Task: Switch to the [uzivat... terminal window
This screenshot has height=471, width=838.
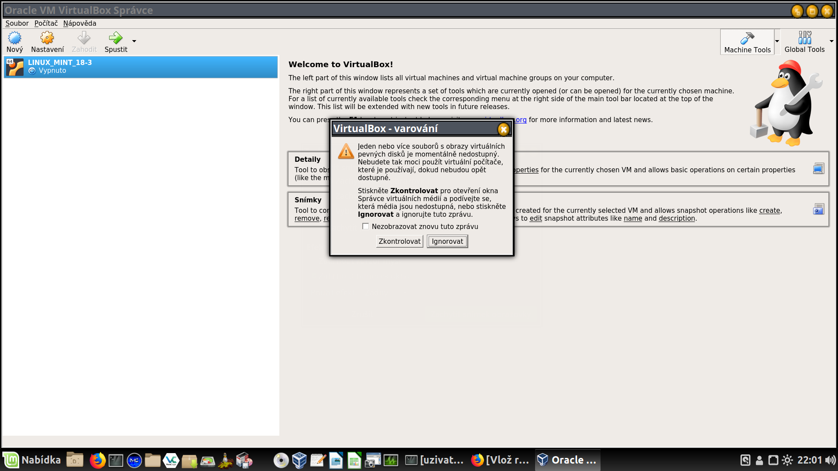Action: 434,460
